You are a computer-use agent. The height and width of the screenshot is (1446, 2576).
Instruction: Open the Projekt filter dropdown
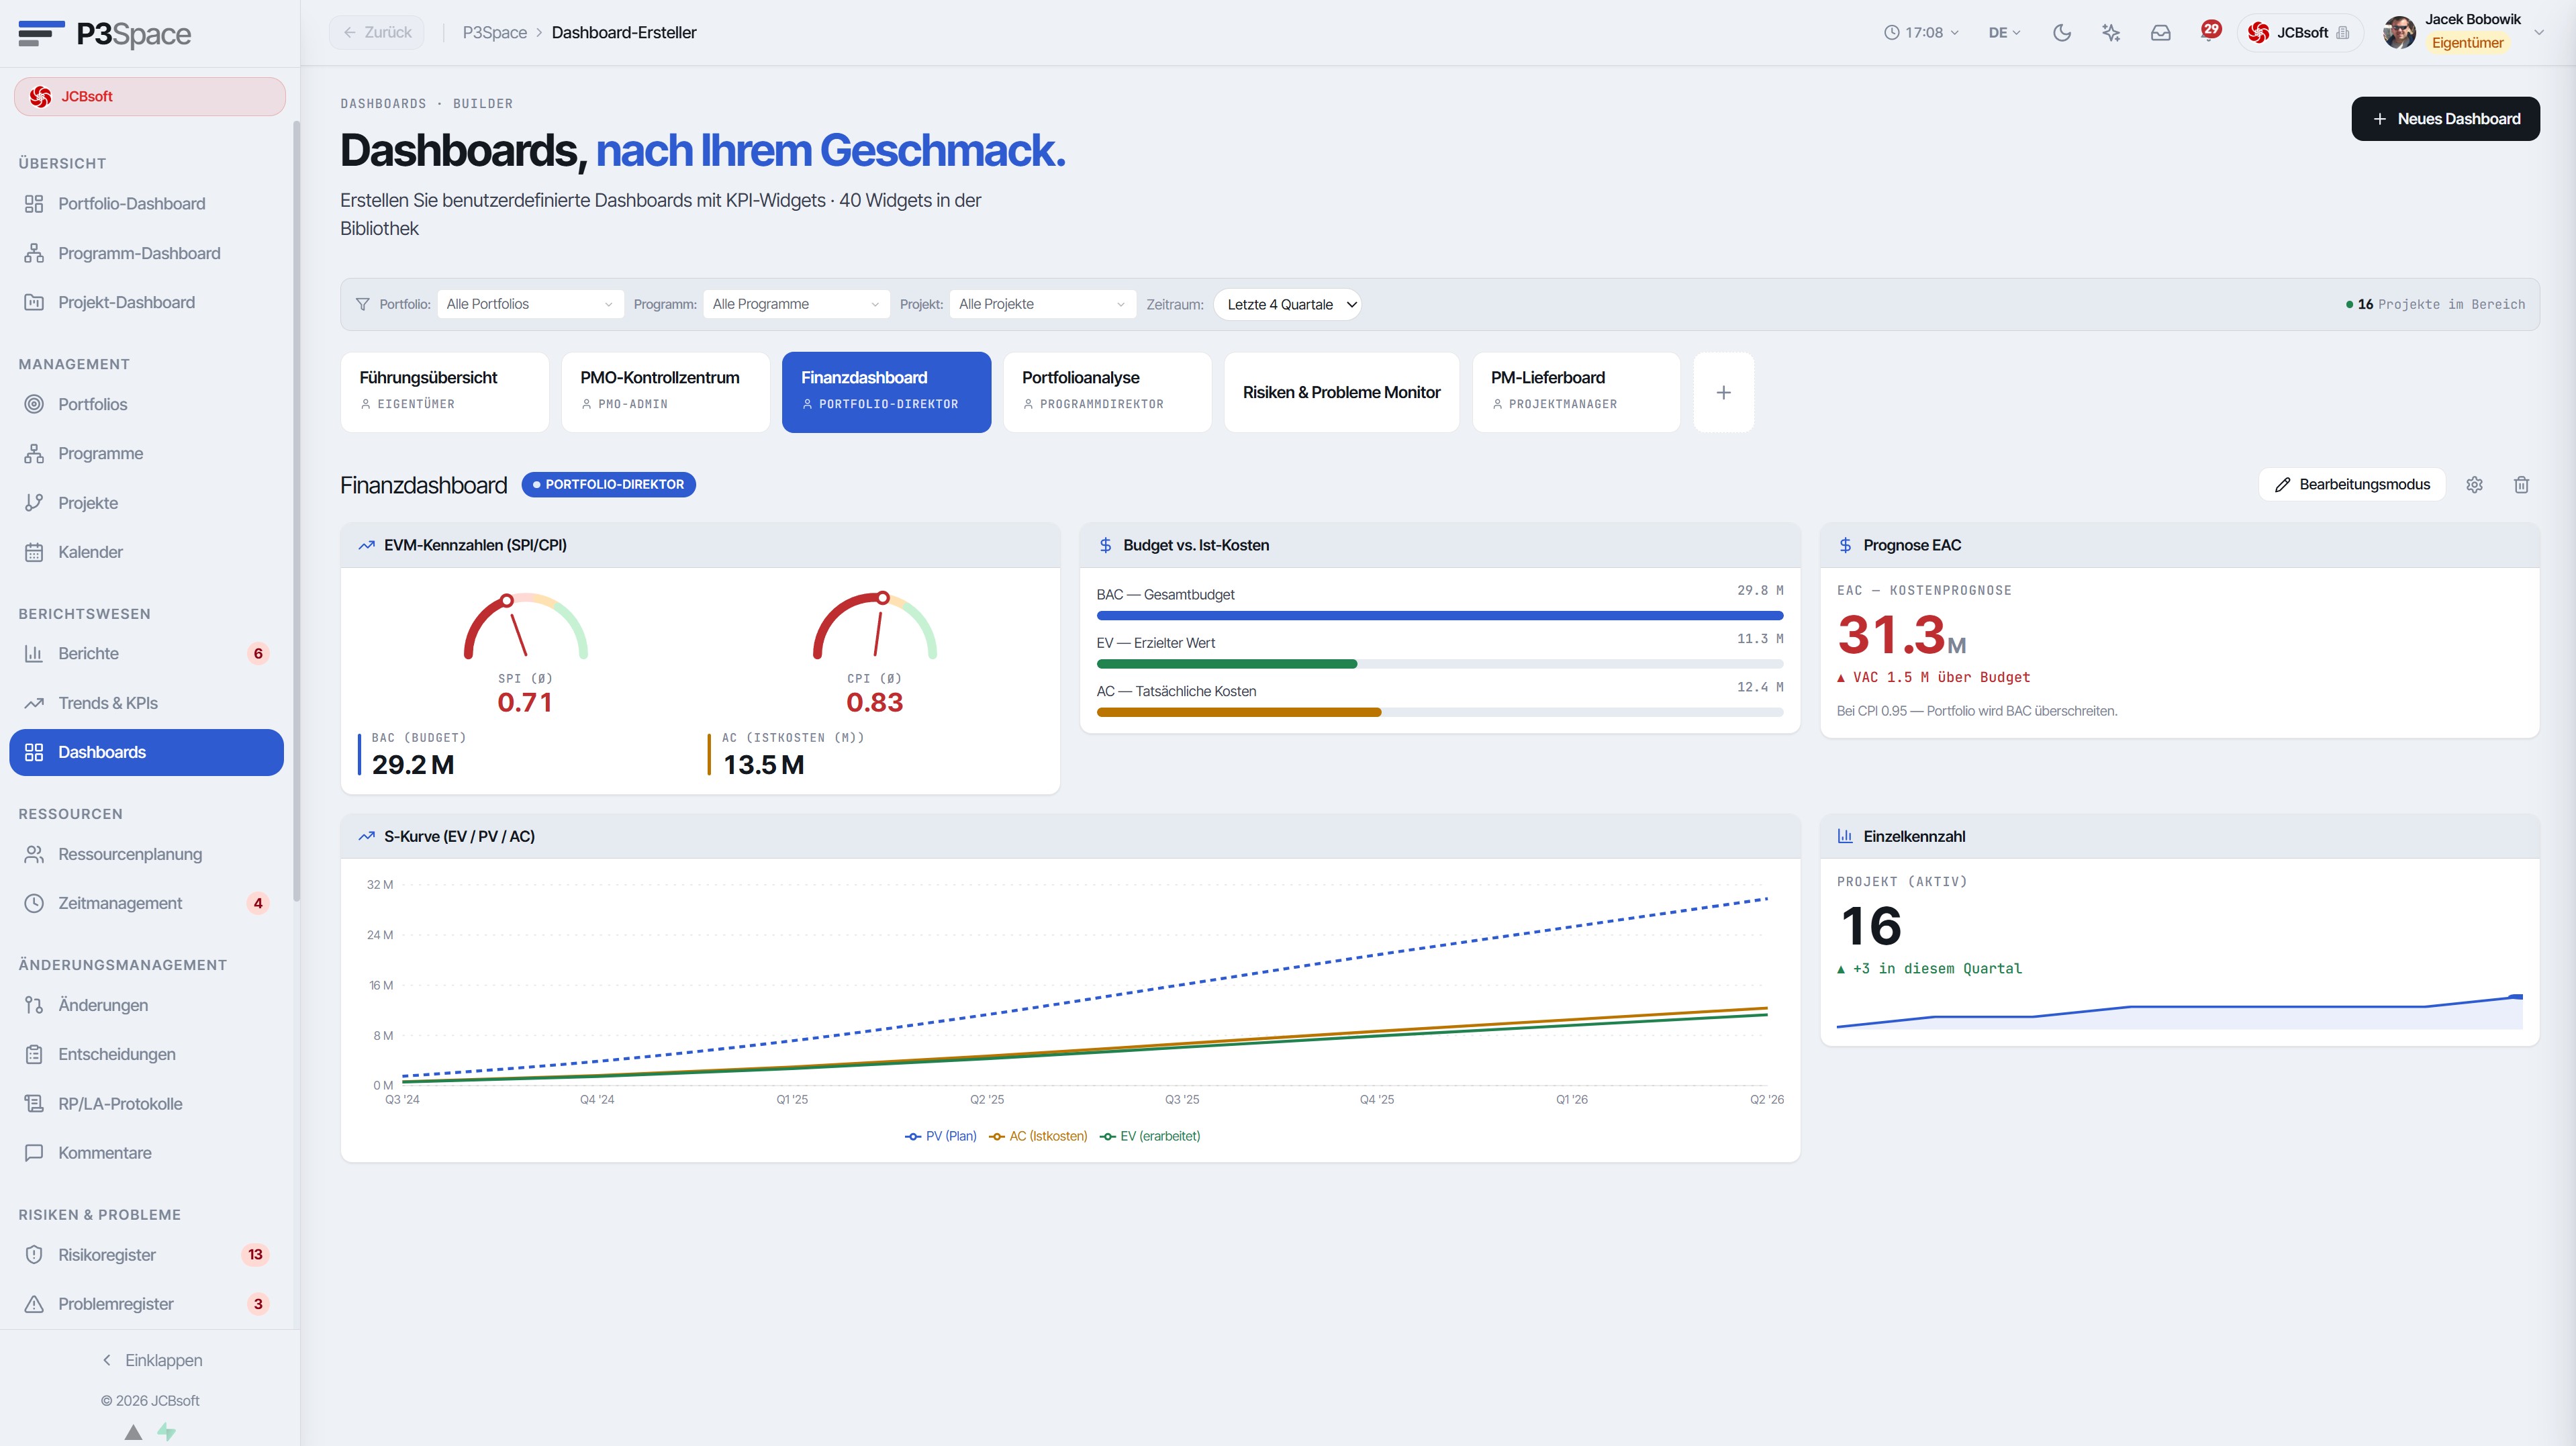click(1042, 305)
